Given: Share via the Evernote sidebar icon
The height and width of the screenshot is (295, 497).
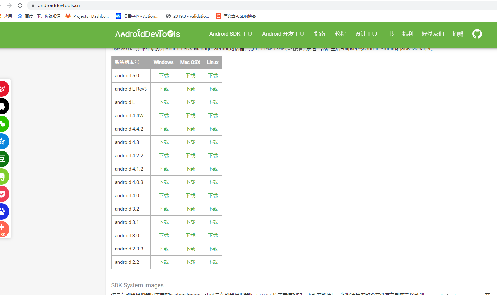Looking at the screenshot, I should coord(3,176).
